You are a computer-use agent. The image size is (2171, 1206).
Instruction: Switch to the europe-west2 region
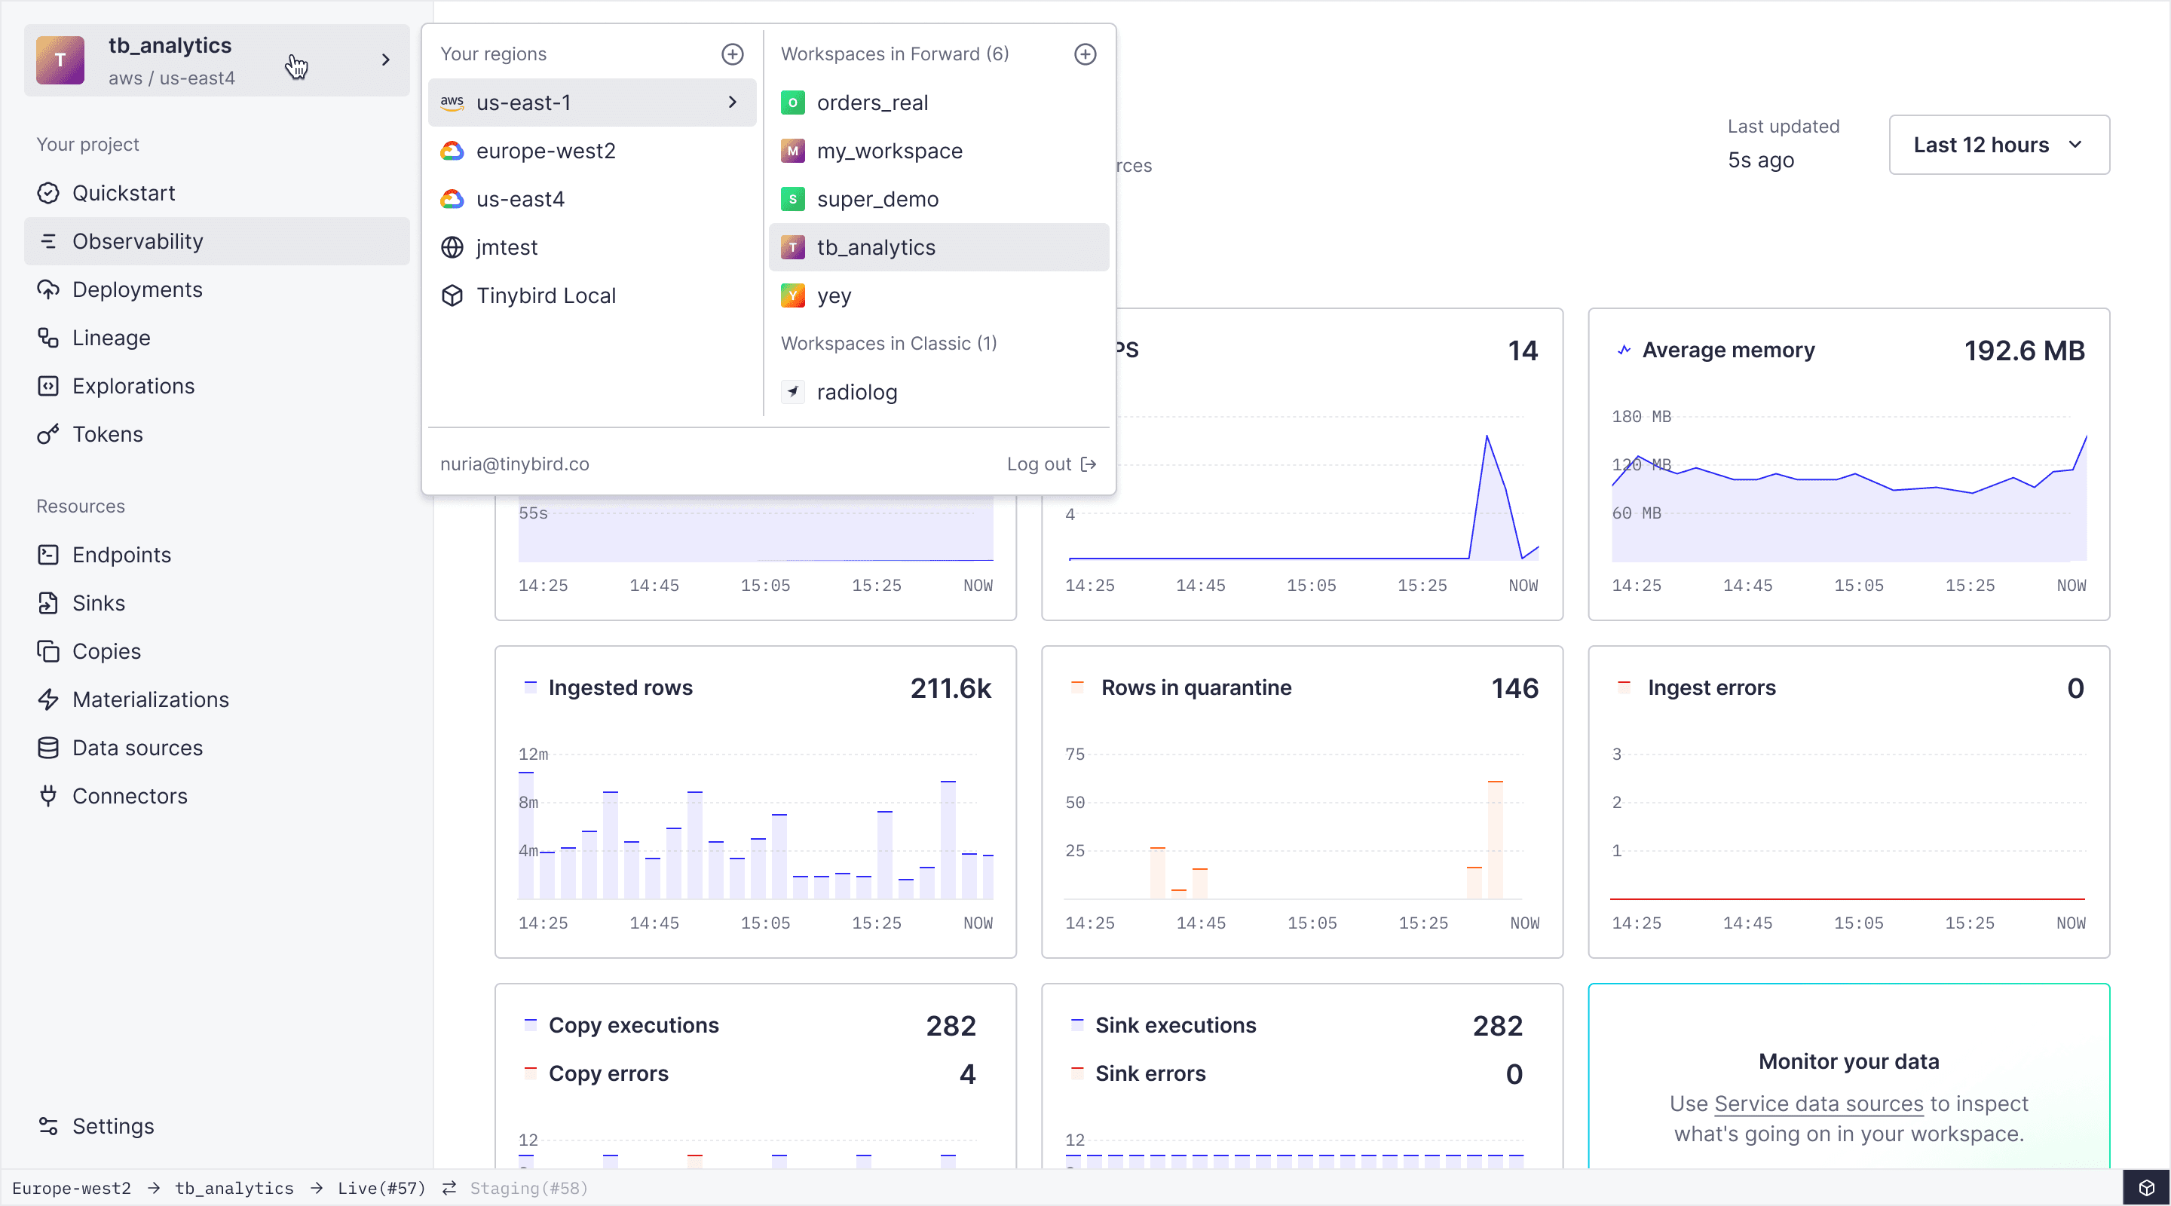545,151
